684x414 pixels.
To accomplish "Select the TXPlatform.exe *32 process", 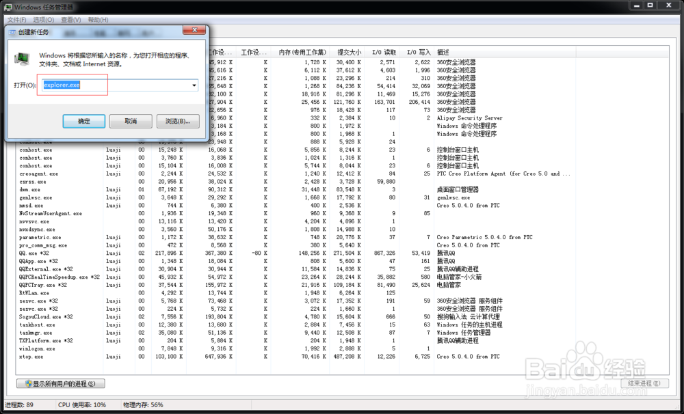I will click(46, 341).
